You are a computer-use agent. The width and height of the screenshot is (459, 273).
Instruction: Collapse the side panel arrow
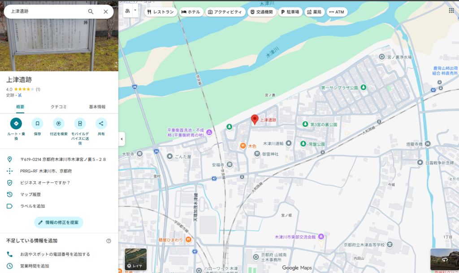tap(121, 139)
